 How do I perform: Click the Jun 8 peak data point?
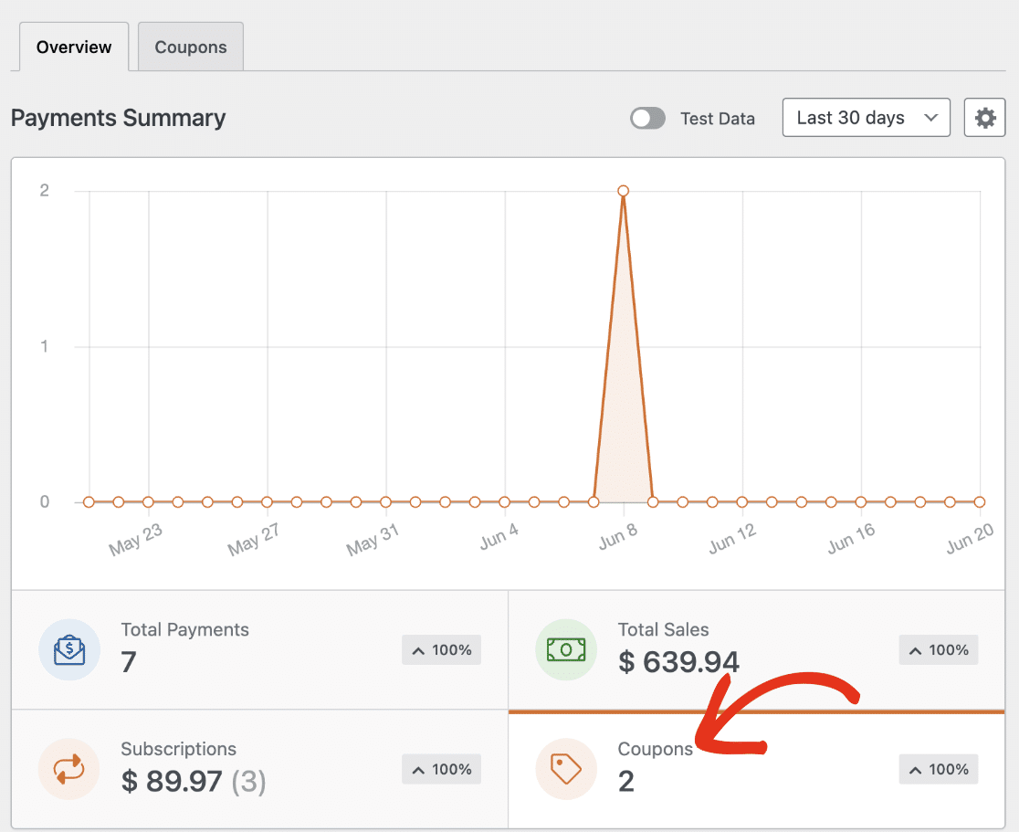point(624,191)
